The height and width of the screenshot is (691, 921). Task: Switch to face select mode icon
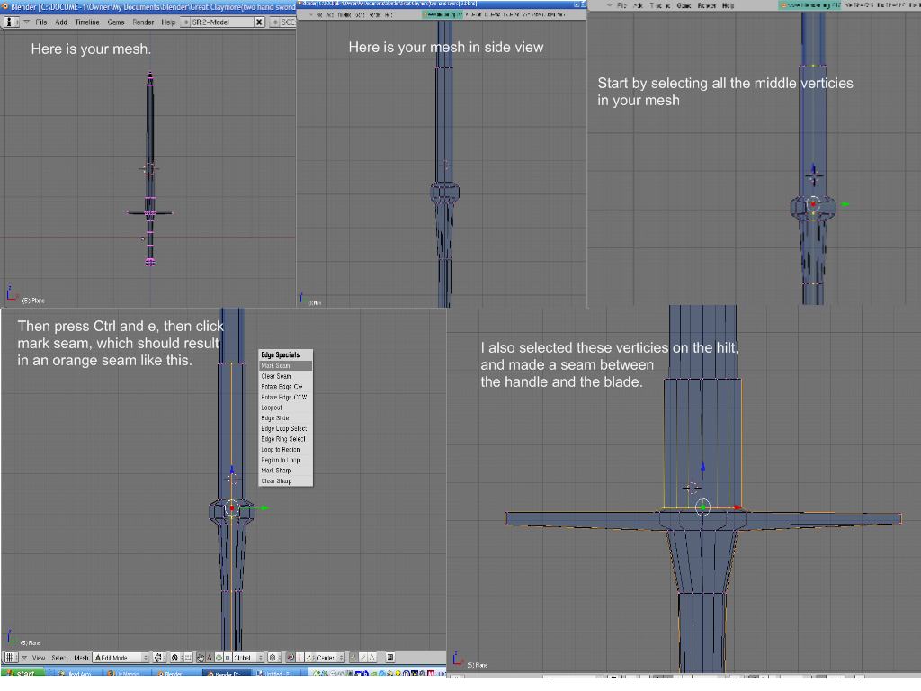click(371, 658)
